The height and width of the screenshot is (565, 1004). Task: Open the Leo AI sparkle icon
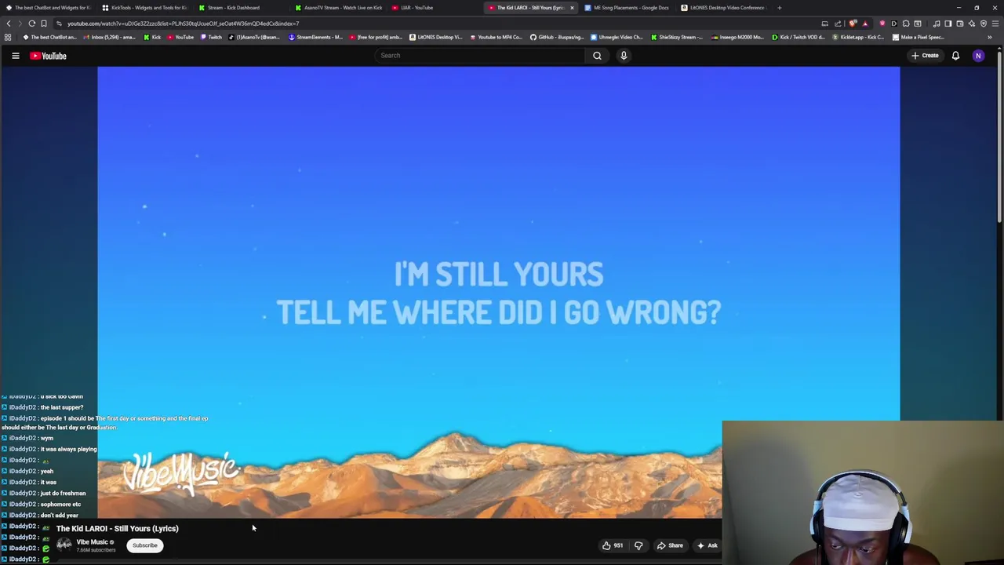(972, 24)
